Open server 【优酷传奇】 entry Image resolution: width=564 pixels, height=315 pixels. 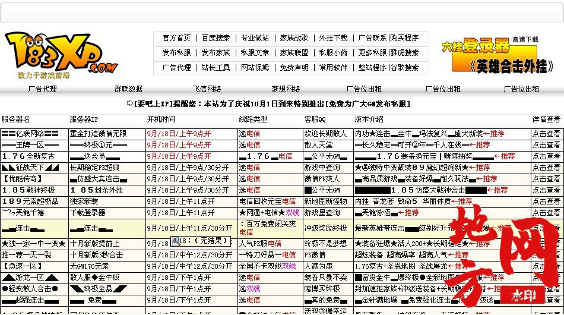pos(23,178)
